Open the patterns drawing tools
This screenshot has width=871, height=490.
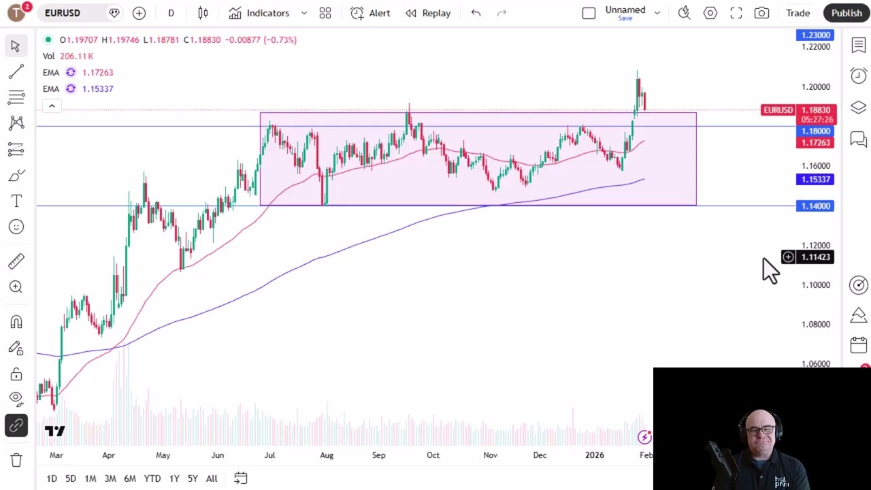click(16, 123)
